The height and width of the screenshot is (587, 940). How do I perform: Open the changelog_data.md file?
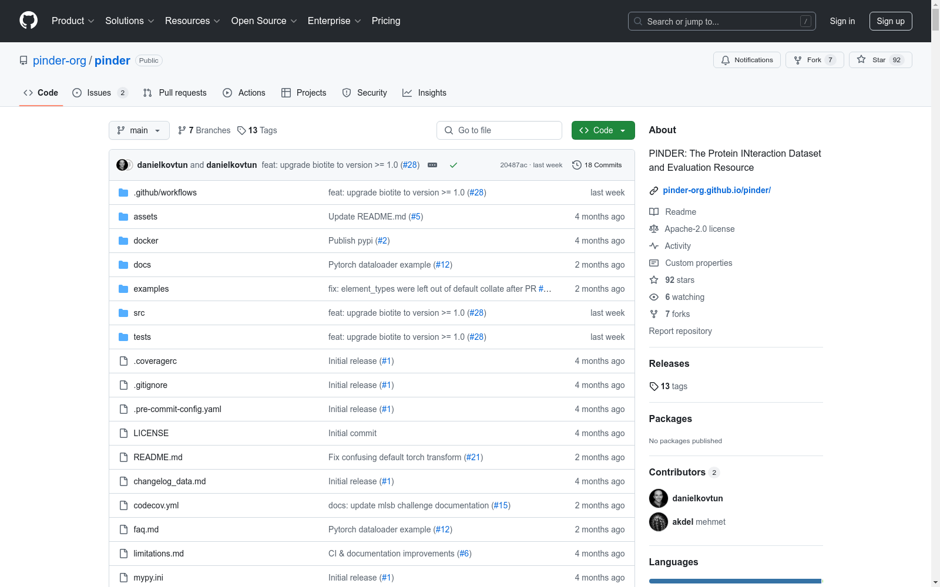pyautogui.click(x=170, y=481)
